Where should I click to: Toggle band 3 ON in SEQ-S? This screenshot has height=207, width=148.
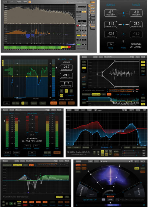click(110, 155)
